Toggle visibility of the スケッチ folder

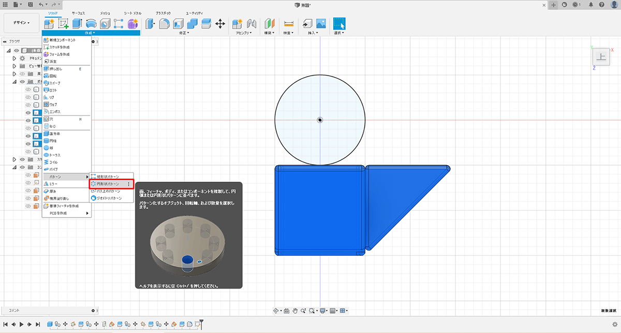[22, 160]
